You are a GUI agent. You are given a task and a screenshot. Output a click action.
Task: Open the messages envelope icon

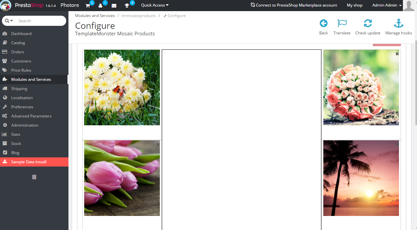[114, 6]
